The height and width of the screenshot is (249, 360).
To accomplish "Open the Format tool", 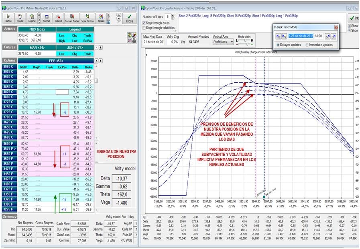I will [x=47, y=18].
